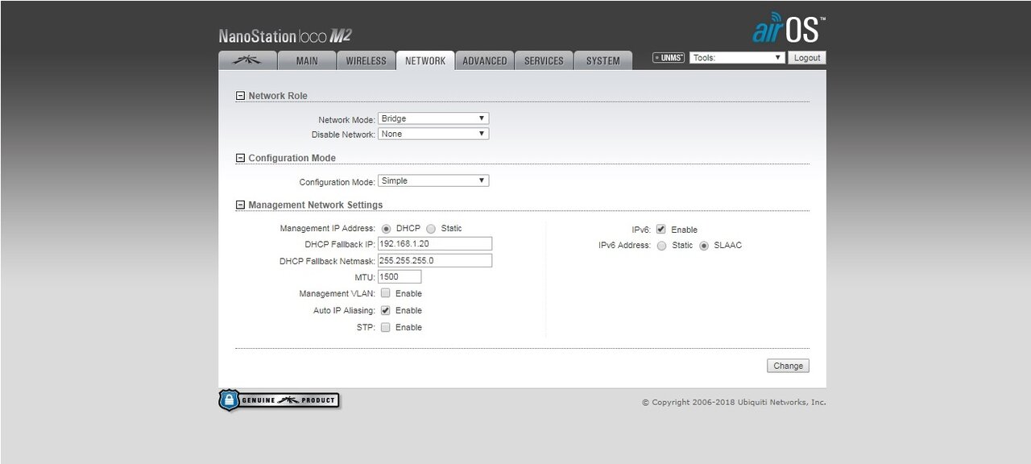
Task: Select the NETWORK tab
Action: pyautogui.click(x=425, y=60)
